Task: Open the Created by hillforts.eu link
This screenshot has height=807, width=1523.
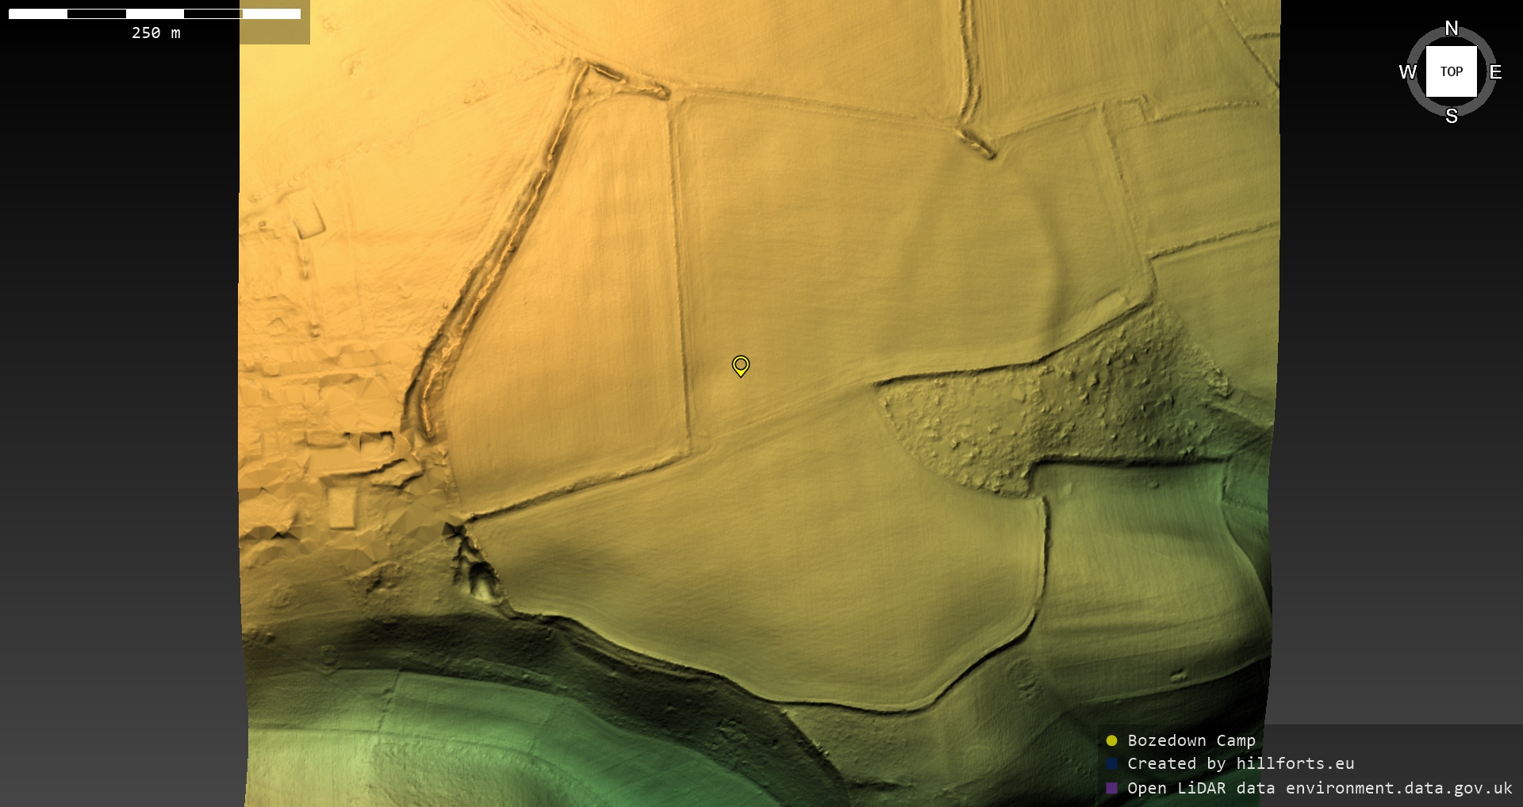Action: pos(1241,763)
